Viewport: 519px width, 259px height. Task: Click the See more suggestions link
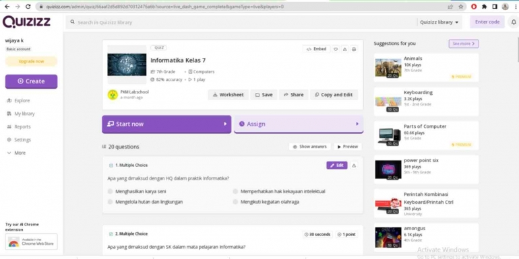pos(464,44)
